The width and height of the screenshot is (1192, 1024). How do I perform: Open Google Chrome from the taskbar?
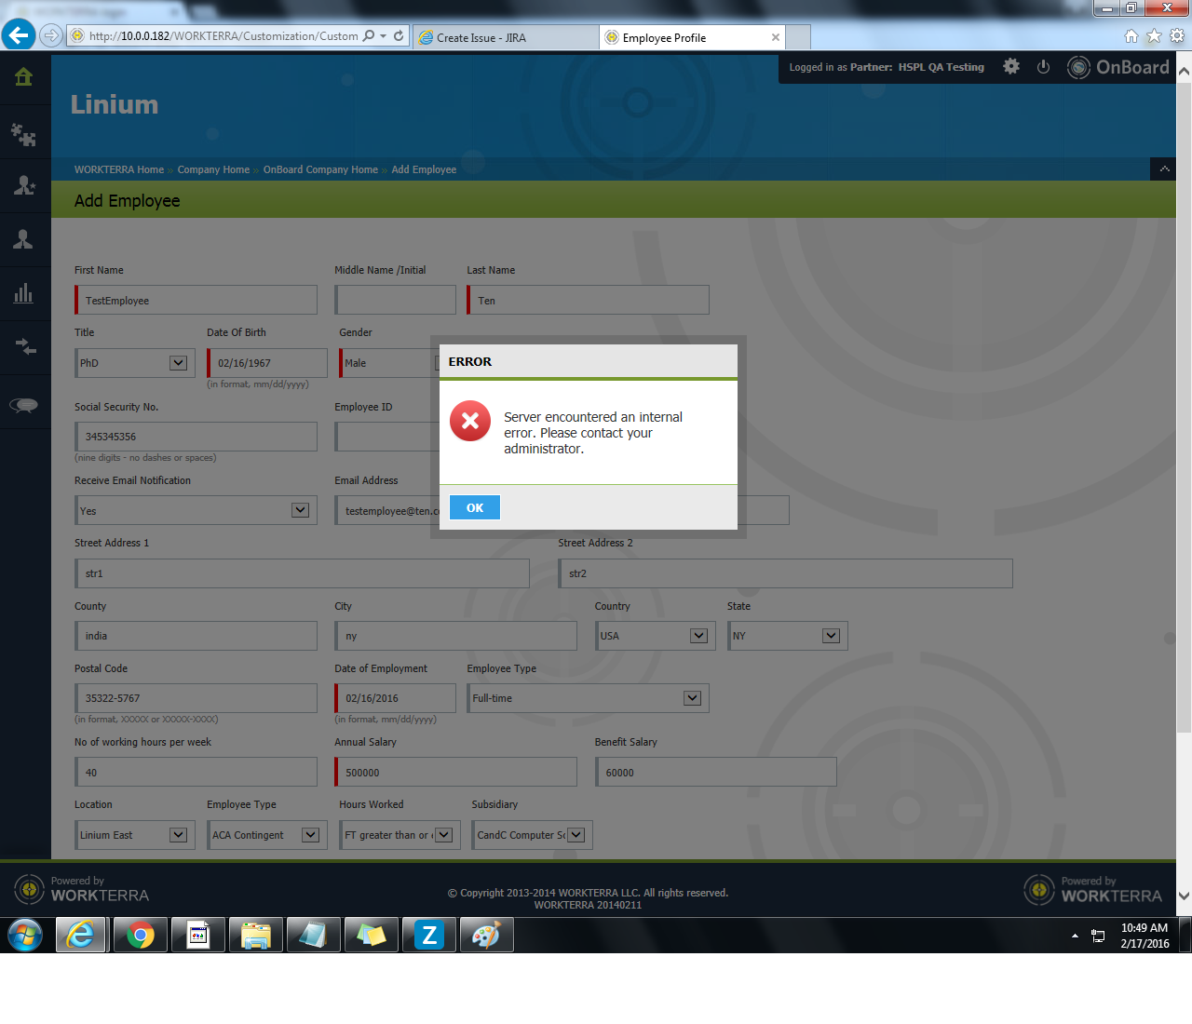[x=141, y=935]
